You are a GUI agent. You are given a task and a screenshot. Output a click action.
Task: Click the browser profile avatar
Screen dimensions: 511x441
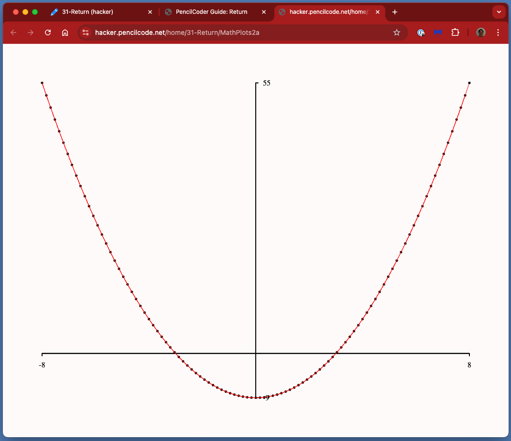point(480,32)
